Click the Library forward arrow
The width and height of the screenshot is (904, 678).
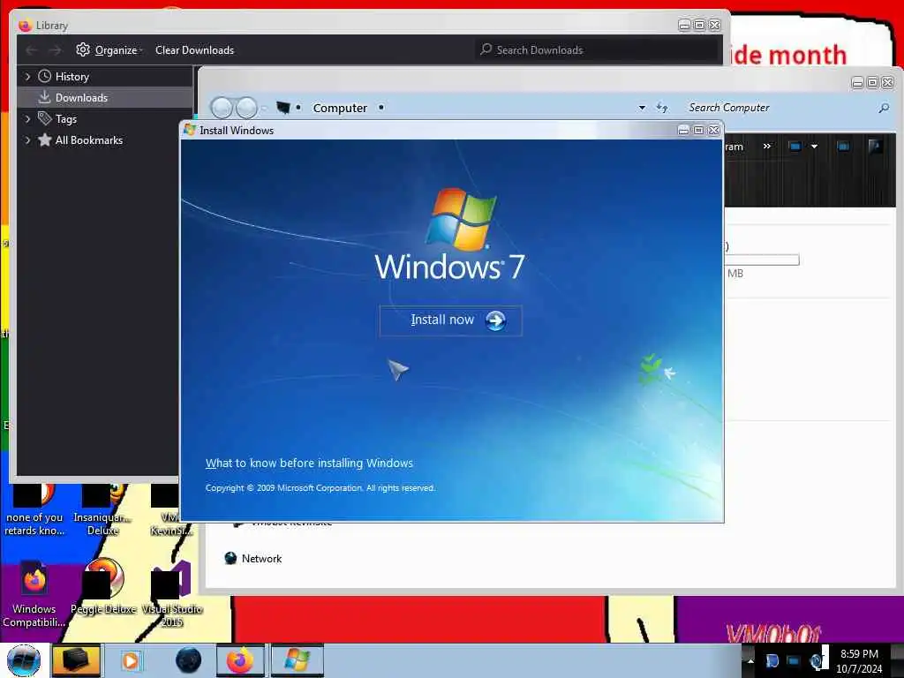55,50
